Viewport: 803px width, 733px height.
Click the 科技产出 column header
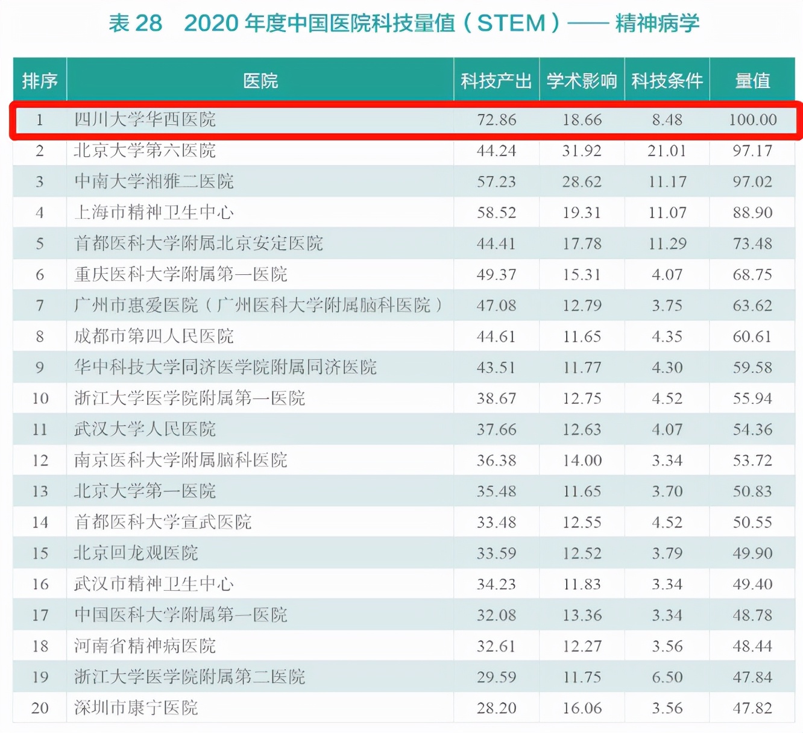(496, 80)
